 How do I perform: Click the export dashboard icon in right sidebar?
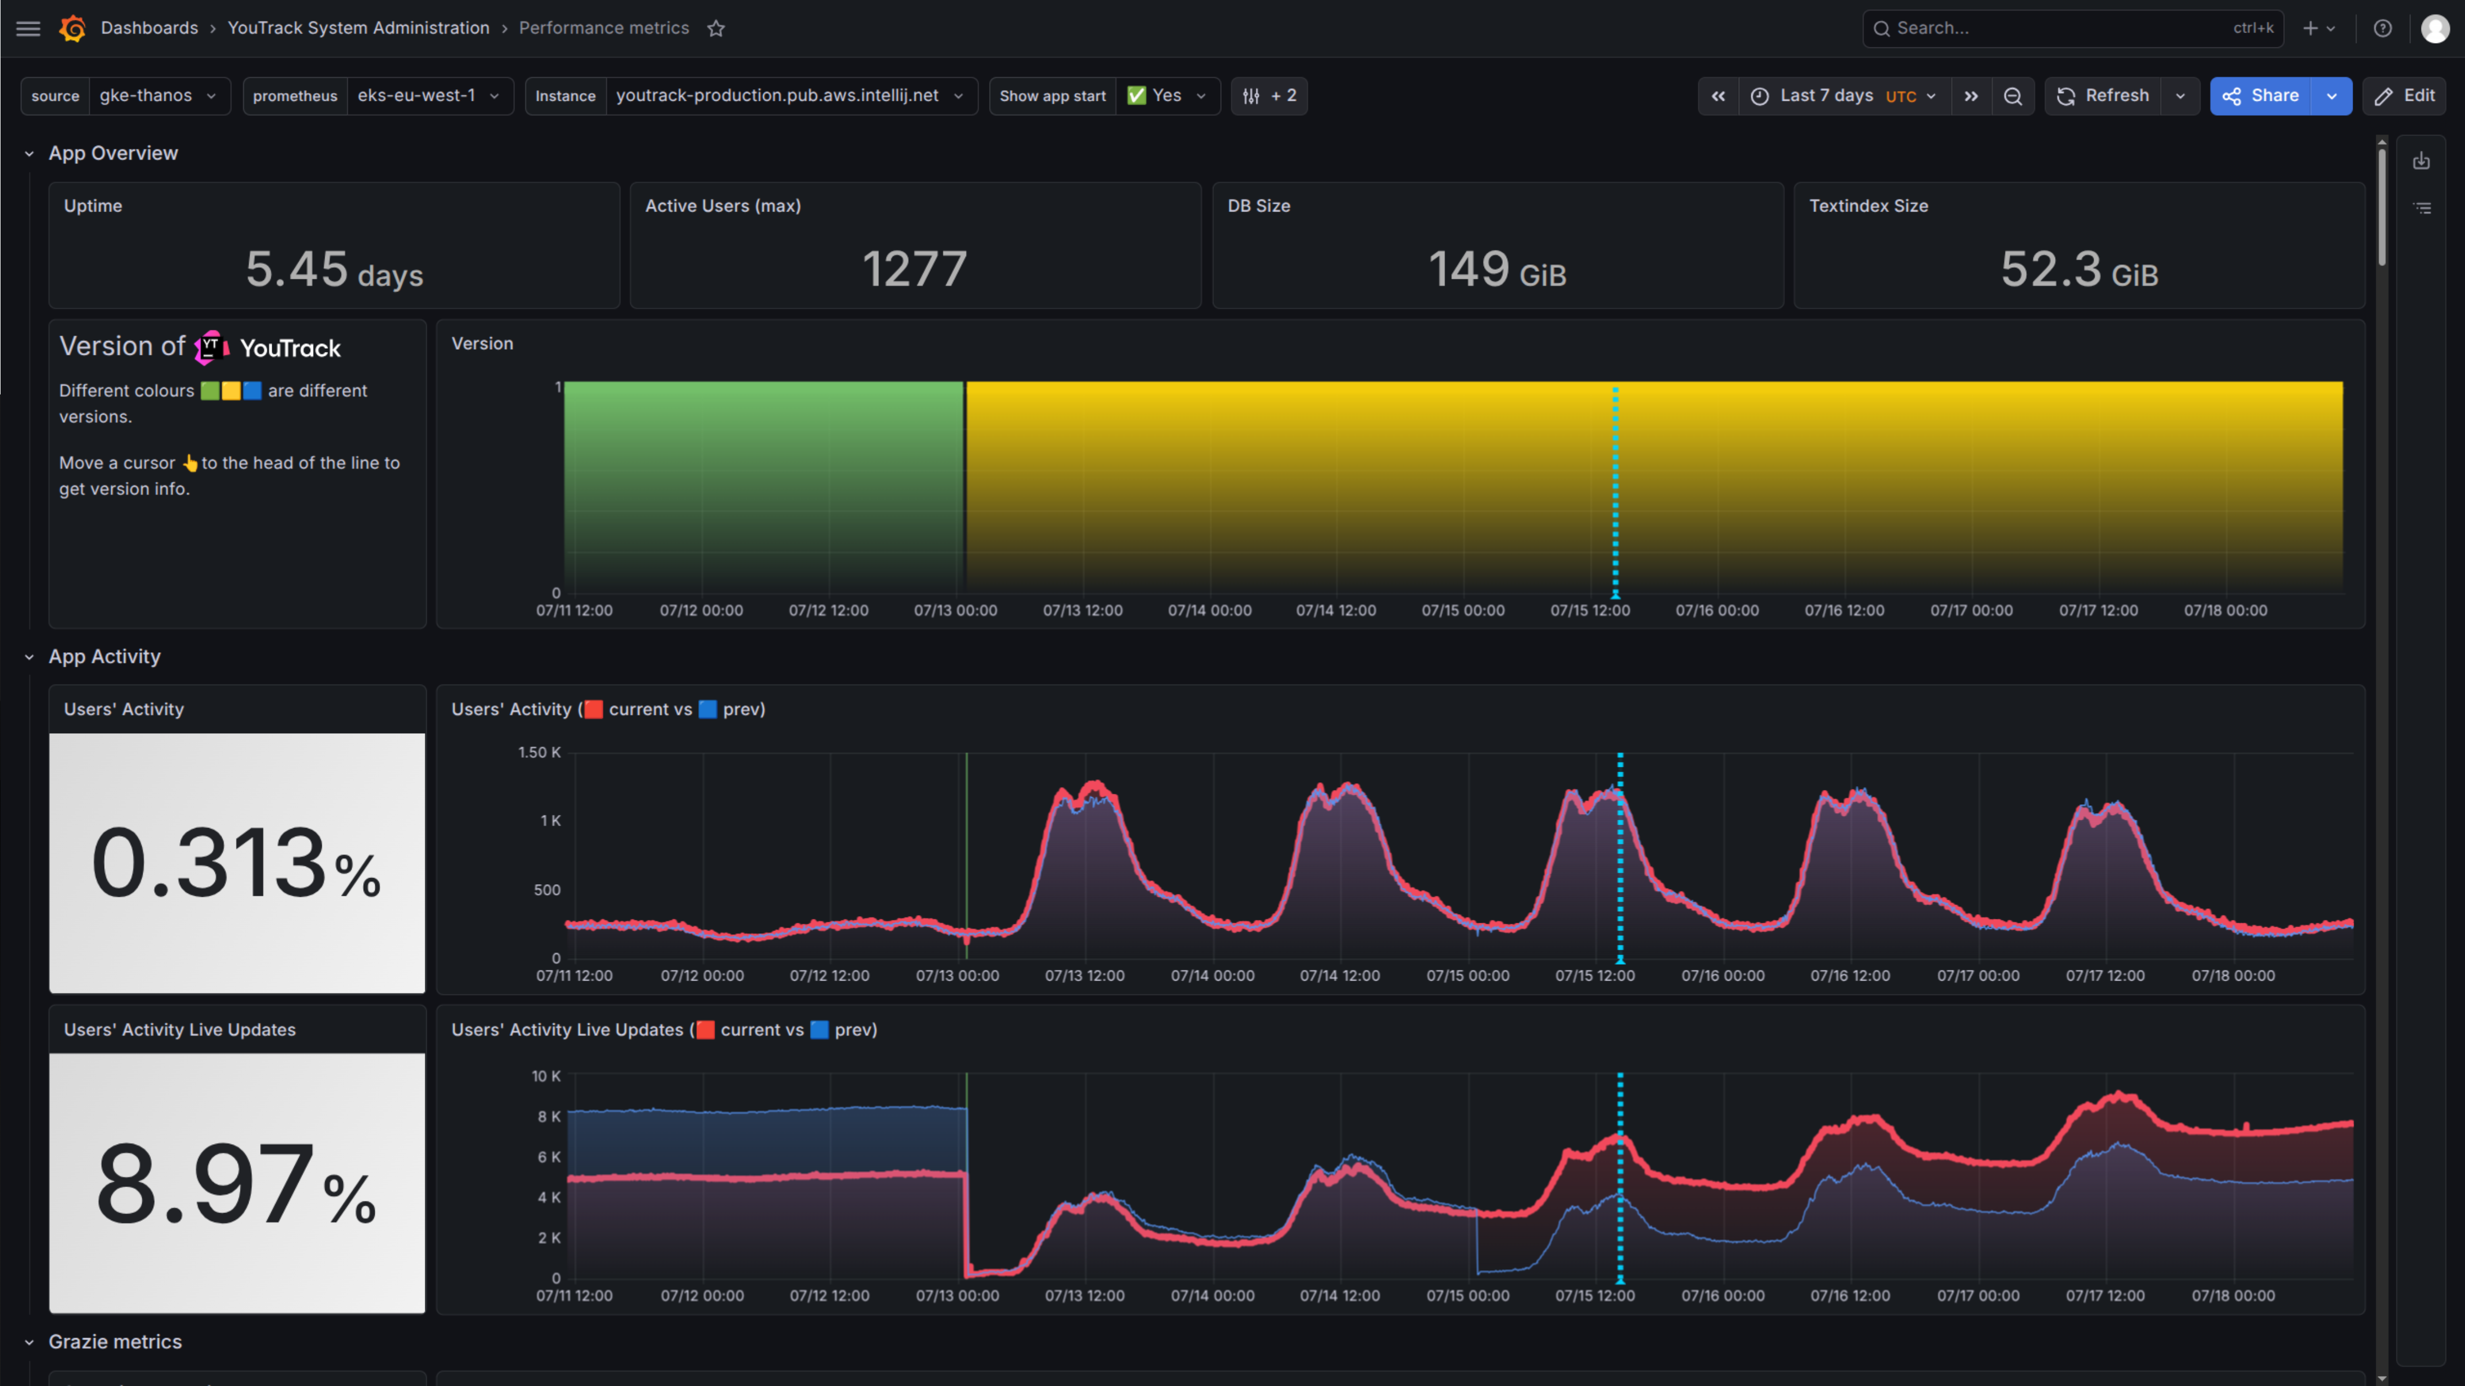coord(2421,161)
